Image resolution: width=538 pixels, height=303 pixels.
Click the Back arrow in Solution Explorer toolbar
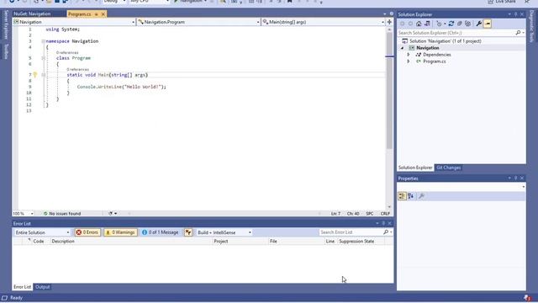[x=402, y=24]
